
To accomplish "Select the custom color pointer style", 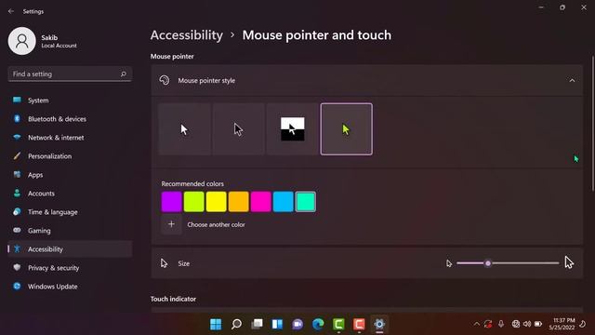I will (x=347, y=129).
